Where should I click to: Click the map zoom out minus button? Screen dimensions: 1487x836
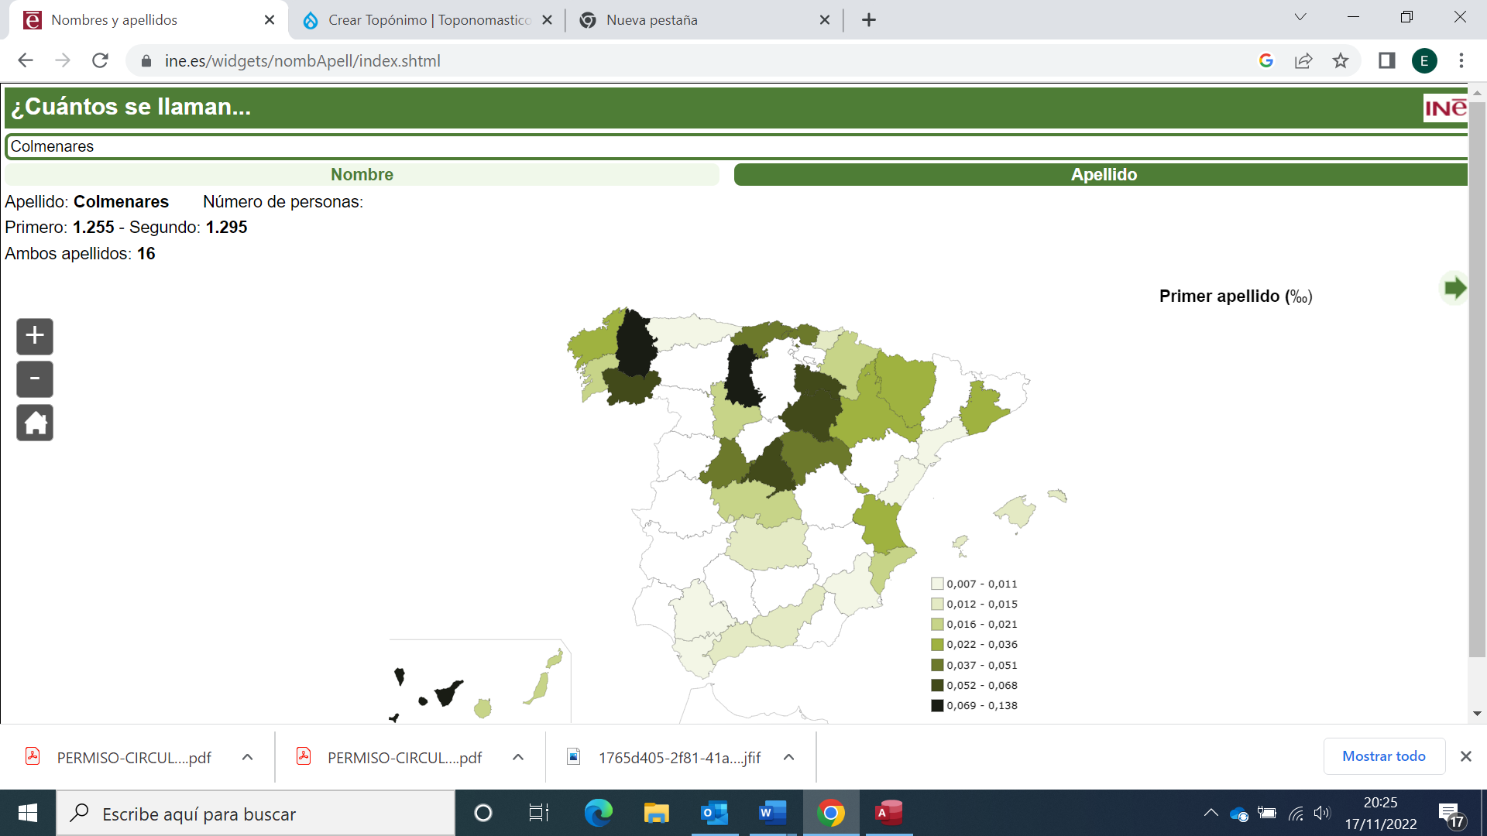35,379
